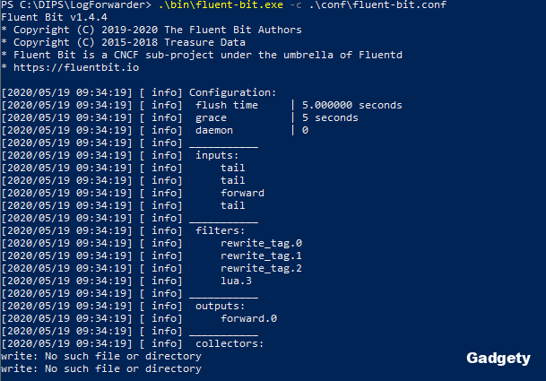Click the 5.000000 seconds value

[x=351, y=106]
